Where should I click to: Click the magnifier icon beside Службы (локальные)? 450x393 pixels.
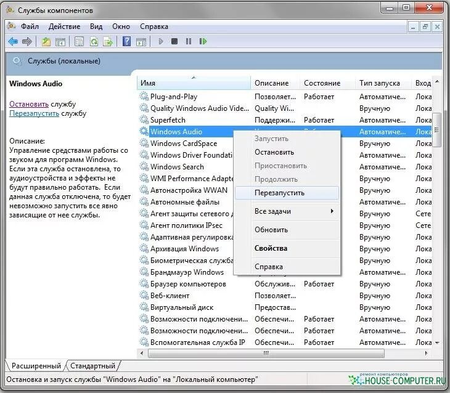coord(17,61)
